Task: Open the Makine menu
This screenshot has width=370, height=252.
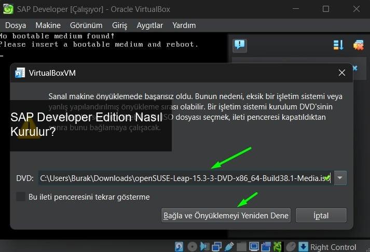Action: [48, 25]
